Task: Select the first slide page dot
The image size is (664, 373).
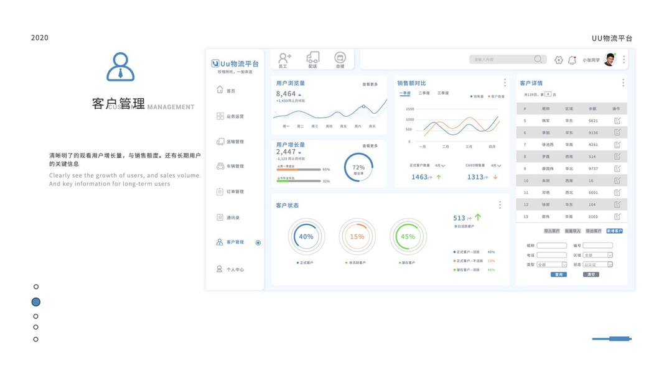Action: pos(36,287)
